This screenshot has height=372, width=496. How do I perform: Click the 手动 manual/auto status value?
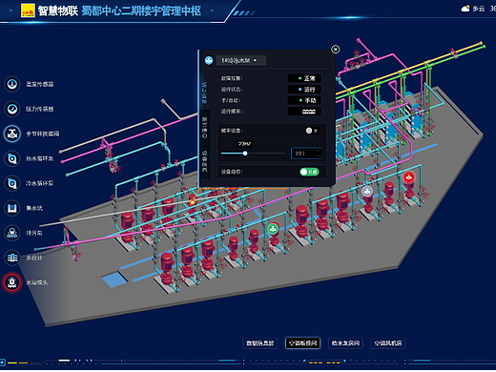pos(304,100)
